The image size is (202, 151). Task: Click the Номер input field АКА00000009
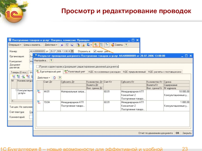click(37, 51)
